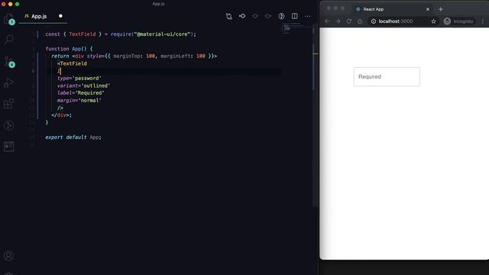
Task: Open Run and Debug view
Action: (x=8, y=82)
